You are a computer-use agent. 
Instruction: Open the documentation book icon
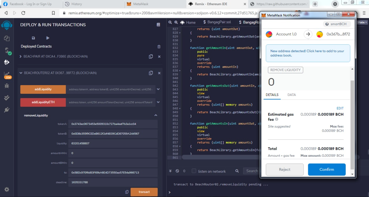coord(158,25)
